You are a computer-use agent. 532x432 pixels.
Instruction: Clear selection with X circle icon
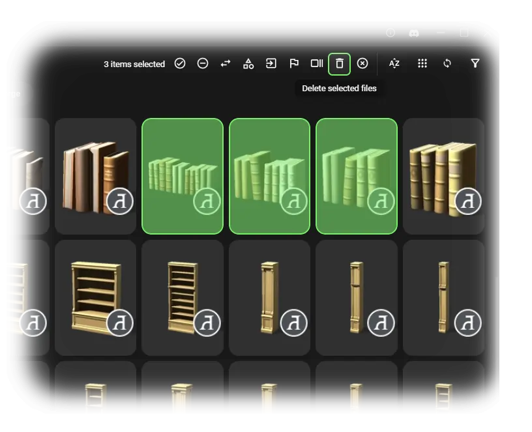[362, 63]
